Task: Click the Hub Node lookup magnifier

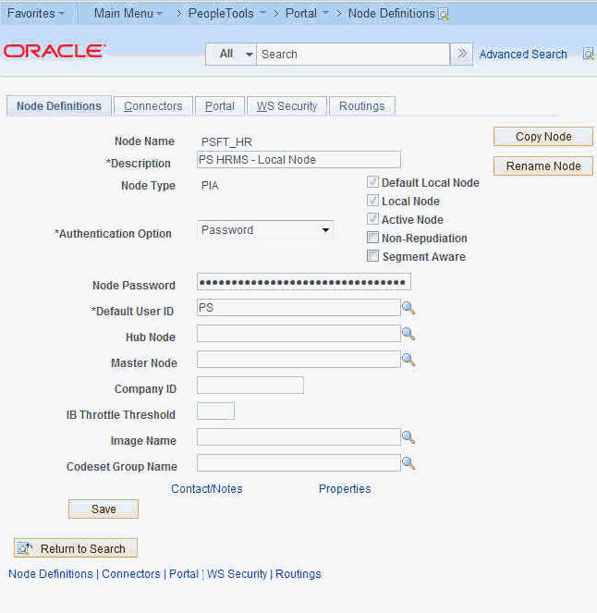Action: point(408,334)
